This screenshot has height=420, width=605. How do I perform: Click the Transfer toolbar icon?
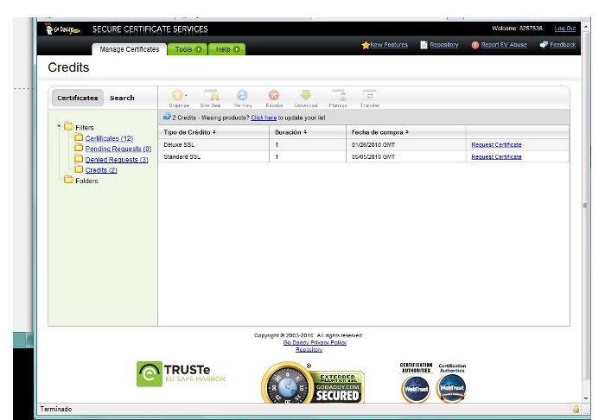369,97
